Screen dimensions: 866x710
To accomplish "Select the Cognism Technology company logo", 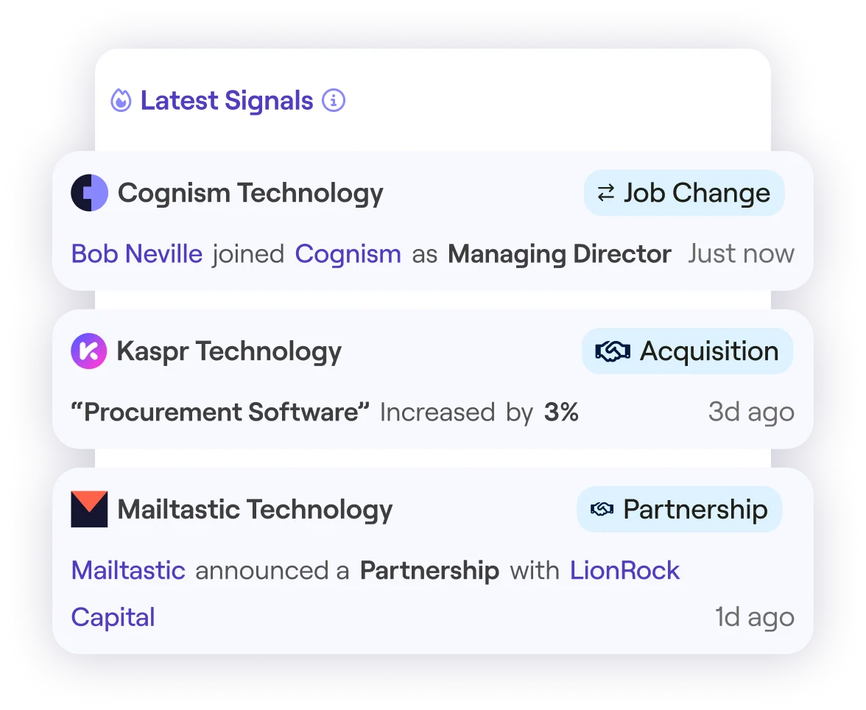I will pyautogui.click(x=90, y=193).
